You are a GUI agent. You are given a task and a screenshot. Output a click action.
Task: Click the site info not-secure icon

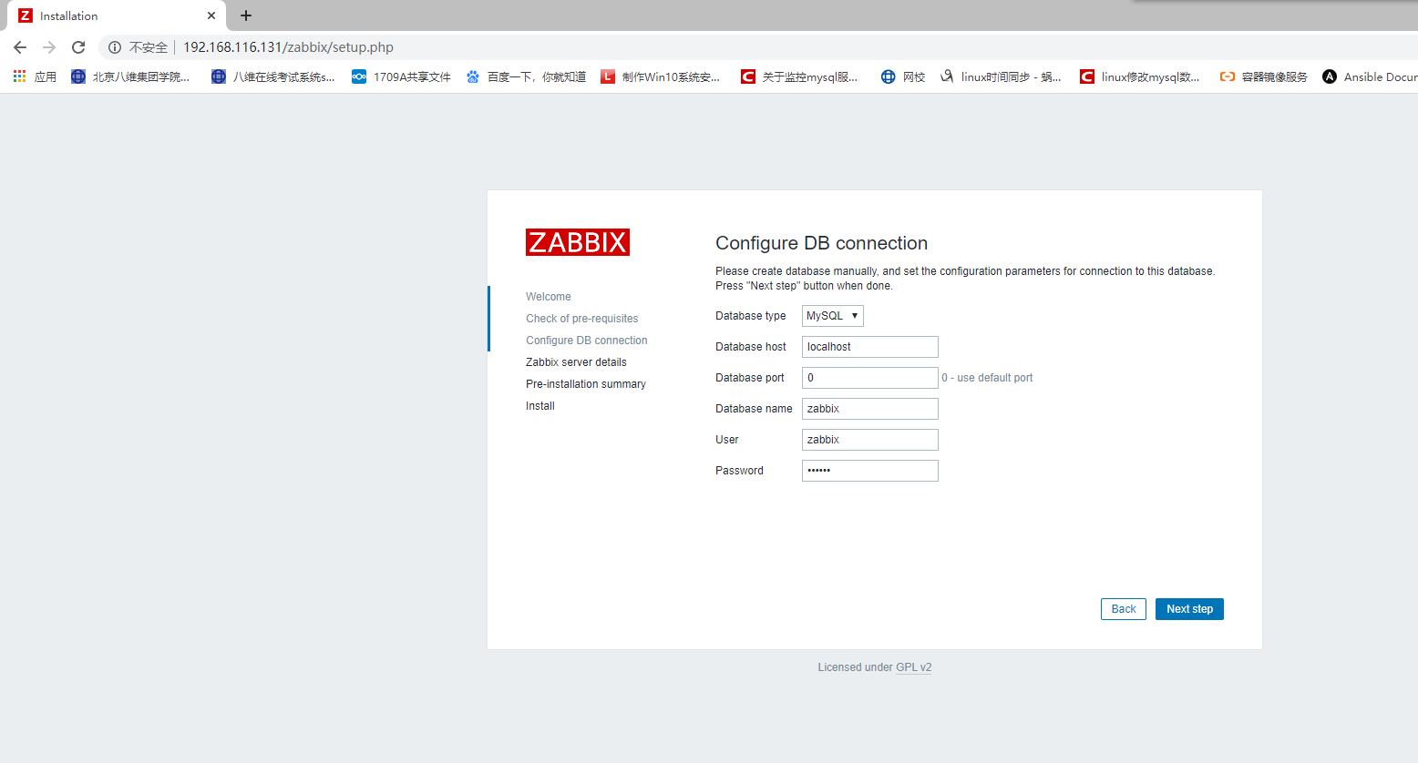115,47
